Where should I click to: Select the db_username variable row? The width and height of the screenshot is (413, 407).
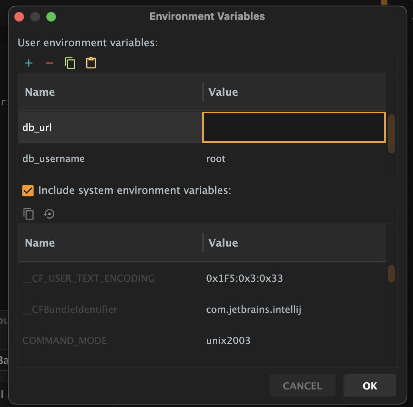(110, 159)
